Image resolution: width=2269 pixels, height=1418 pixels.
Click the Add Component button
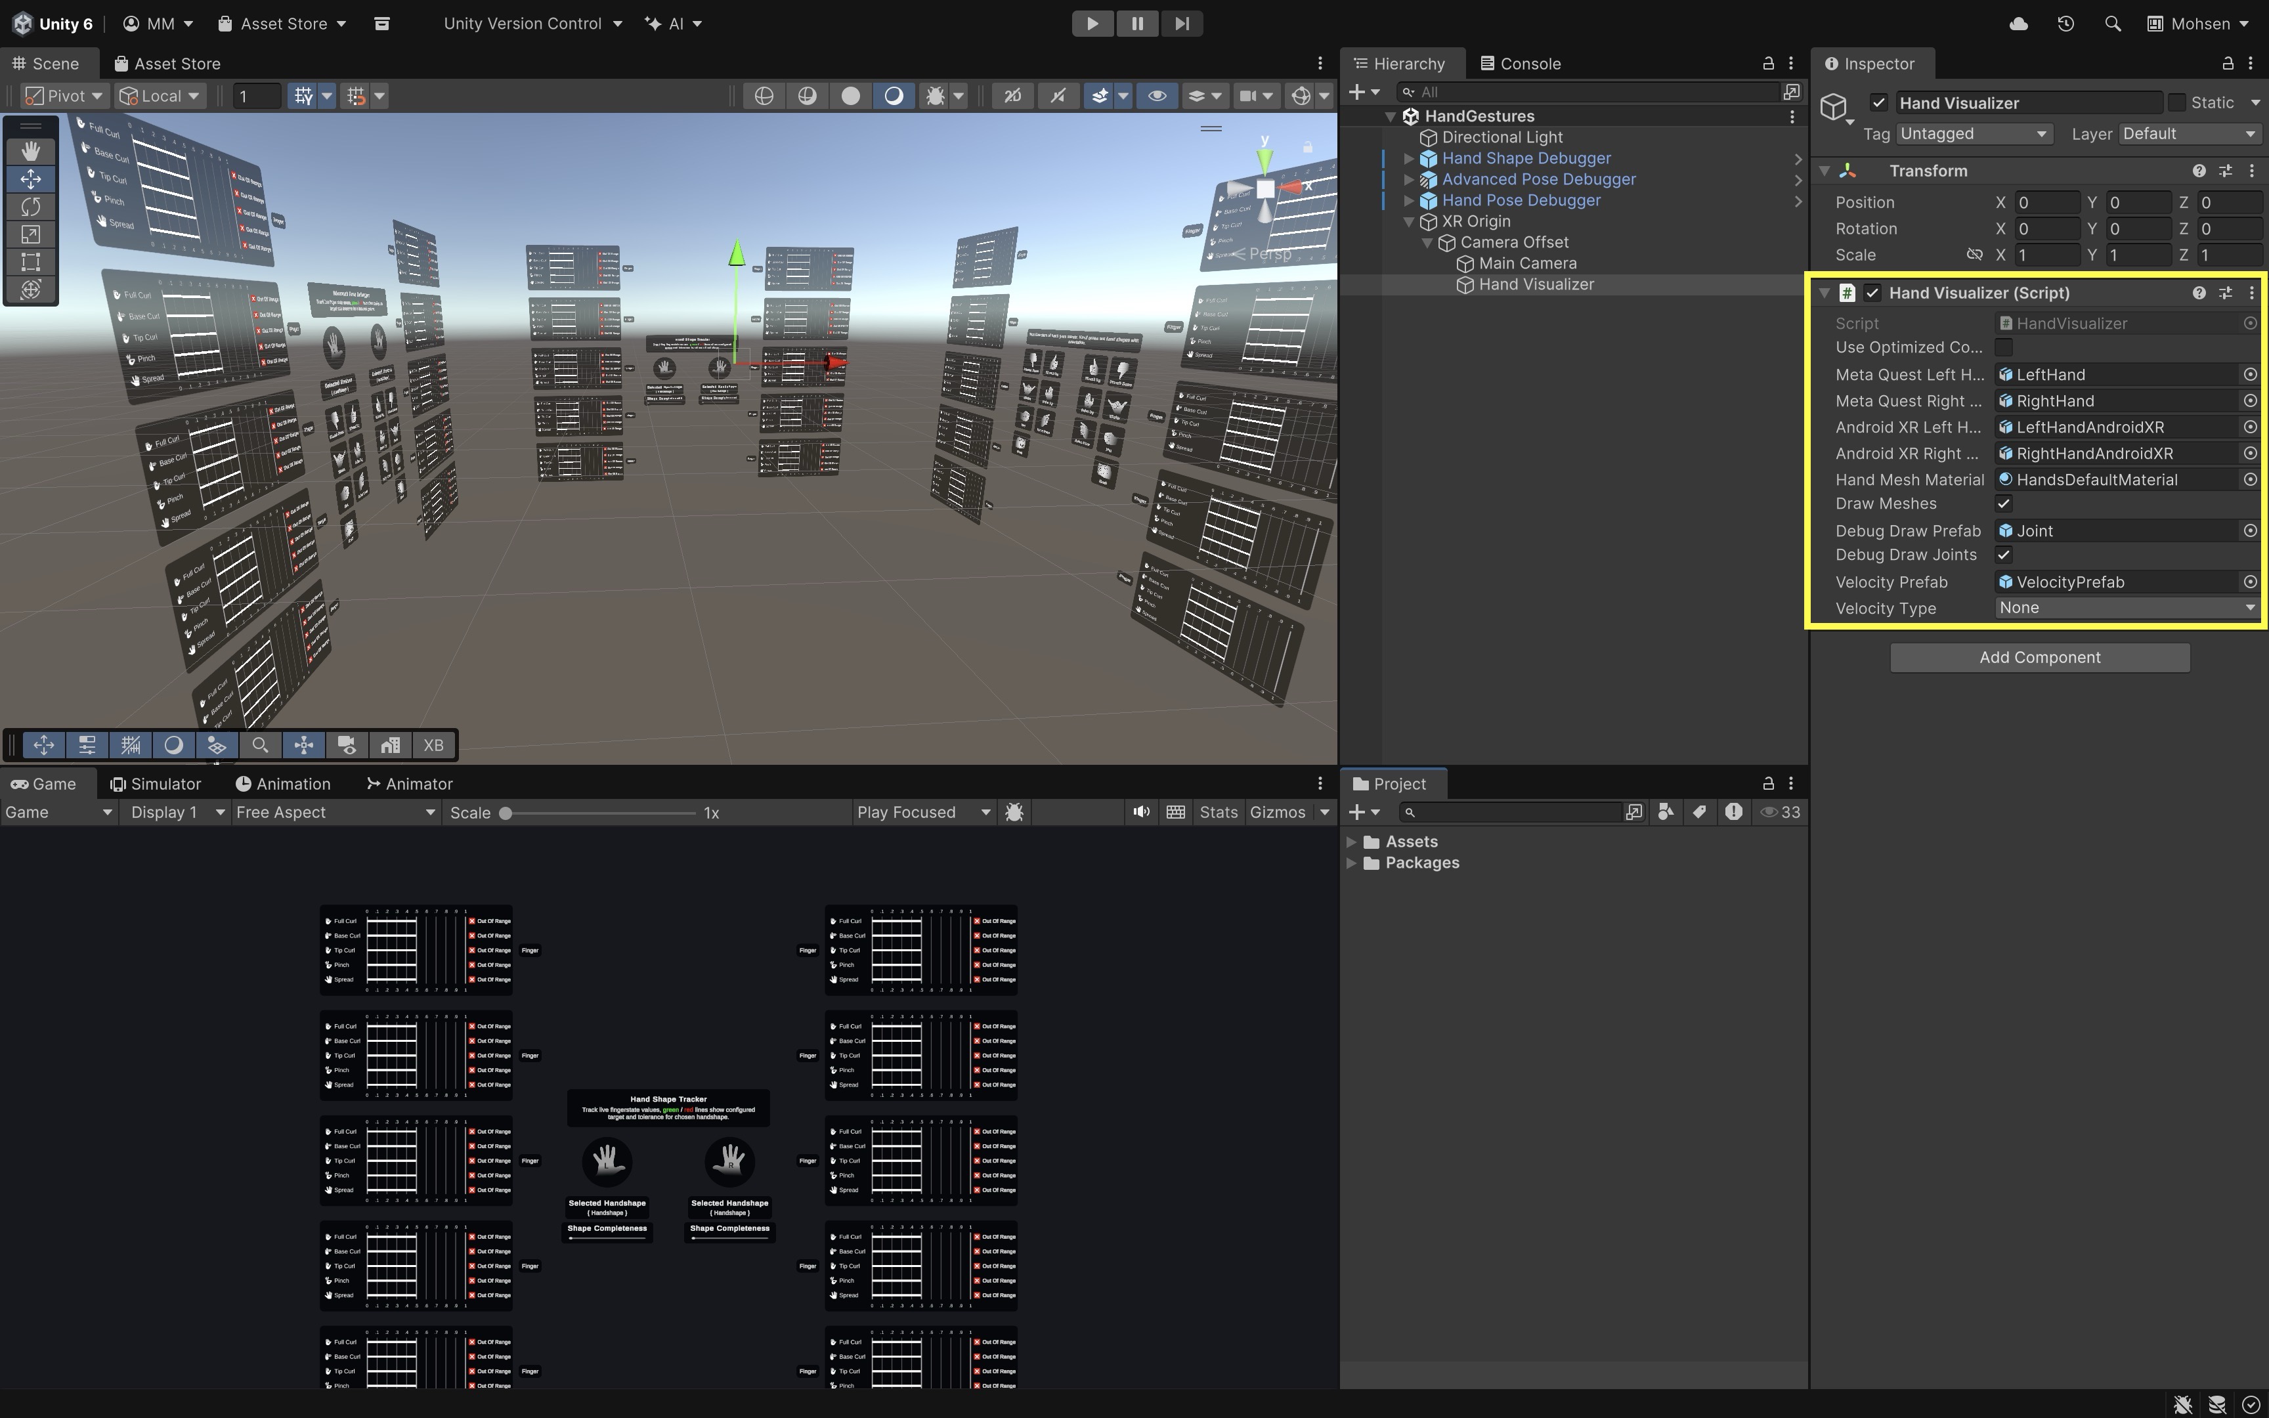click(x=2039, y=657)
